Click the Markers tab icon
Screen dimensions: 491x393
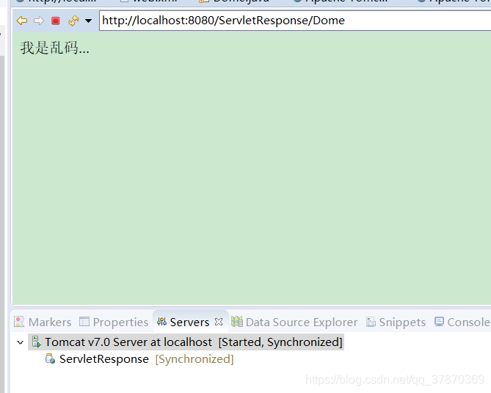point(19,322)
